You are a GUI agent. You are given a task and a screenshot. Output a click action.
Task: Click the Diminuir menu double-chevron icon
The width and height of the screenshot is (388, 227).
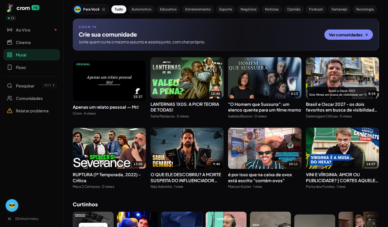(x=9, y=219)
